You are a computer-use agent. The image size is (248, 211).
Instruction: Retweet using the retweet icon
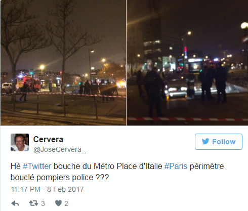click(33, 203)
